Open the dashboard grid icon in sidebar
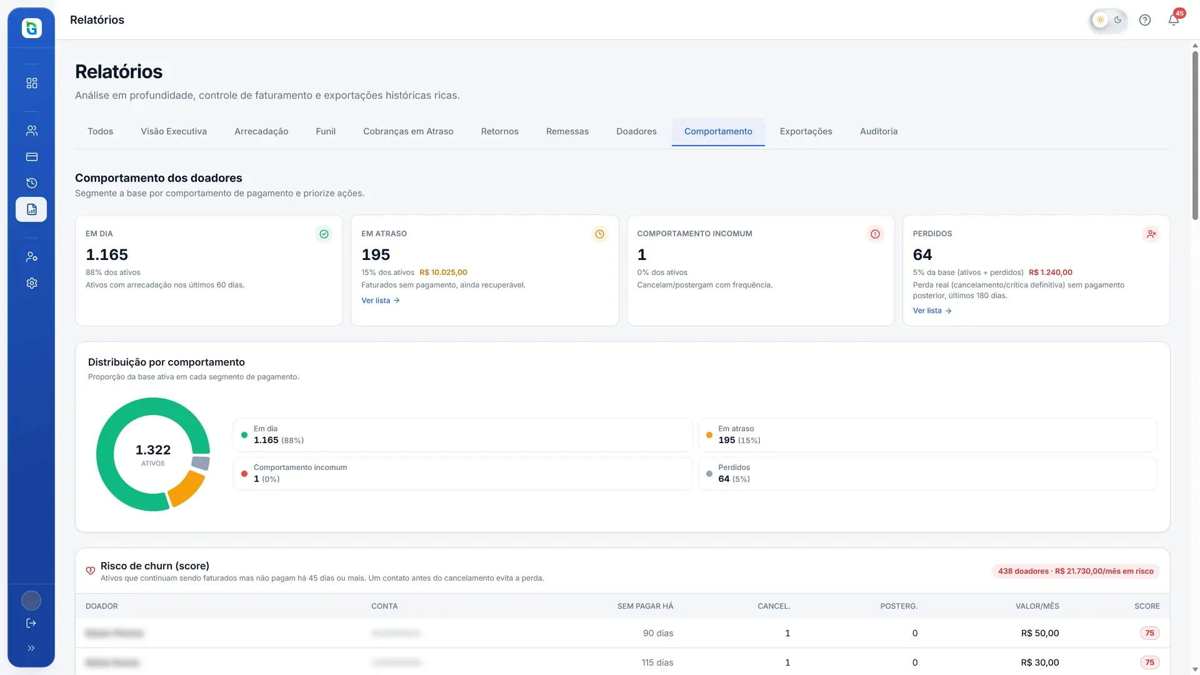Screen dimensions: 1200x675 tap(31, 83)
